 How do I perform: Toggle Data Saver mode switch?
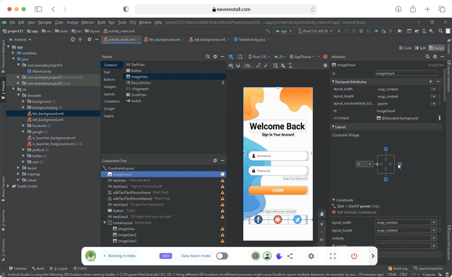click(222, 256)
